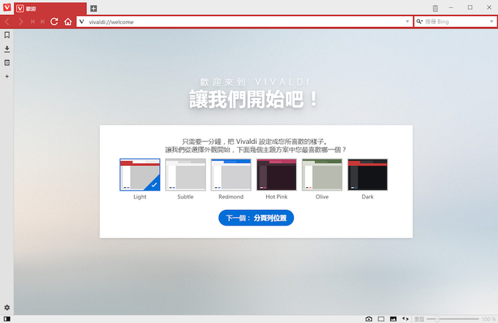Image resolution: width=498 pixels, height=323 pixels.
Task: Open the Bookmarks panel
Action: tap(7, 35)
